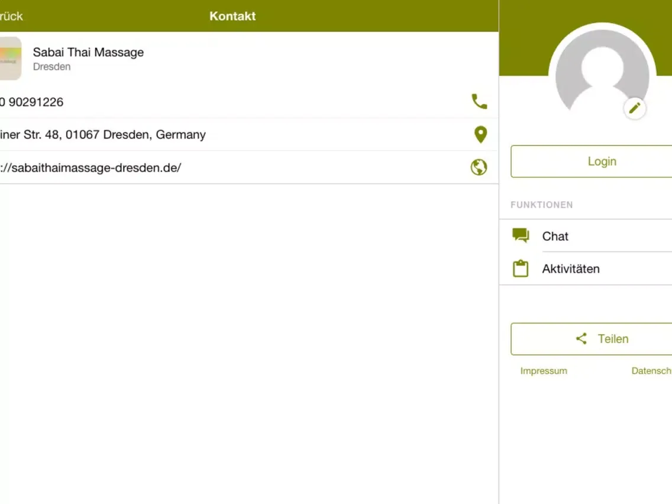Click the sabaithaimassage-dresden.de web address
Image resolution: width=672 pixels, height=504 pixels.
coord(91,167)
